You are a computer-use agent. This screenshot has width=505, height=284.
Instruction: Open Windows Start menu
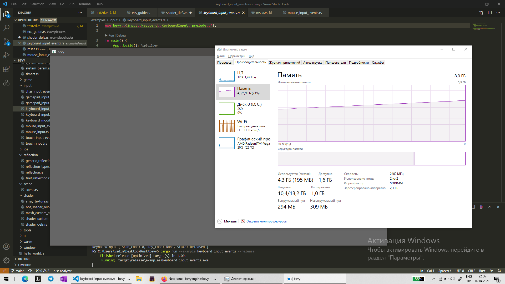pos(6,279)
